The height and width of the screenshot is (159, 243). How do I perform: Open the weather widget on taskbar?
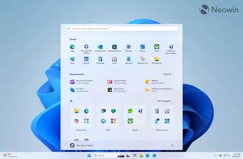pyautogui.click(x=10, y=155)
